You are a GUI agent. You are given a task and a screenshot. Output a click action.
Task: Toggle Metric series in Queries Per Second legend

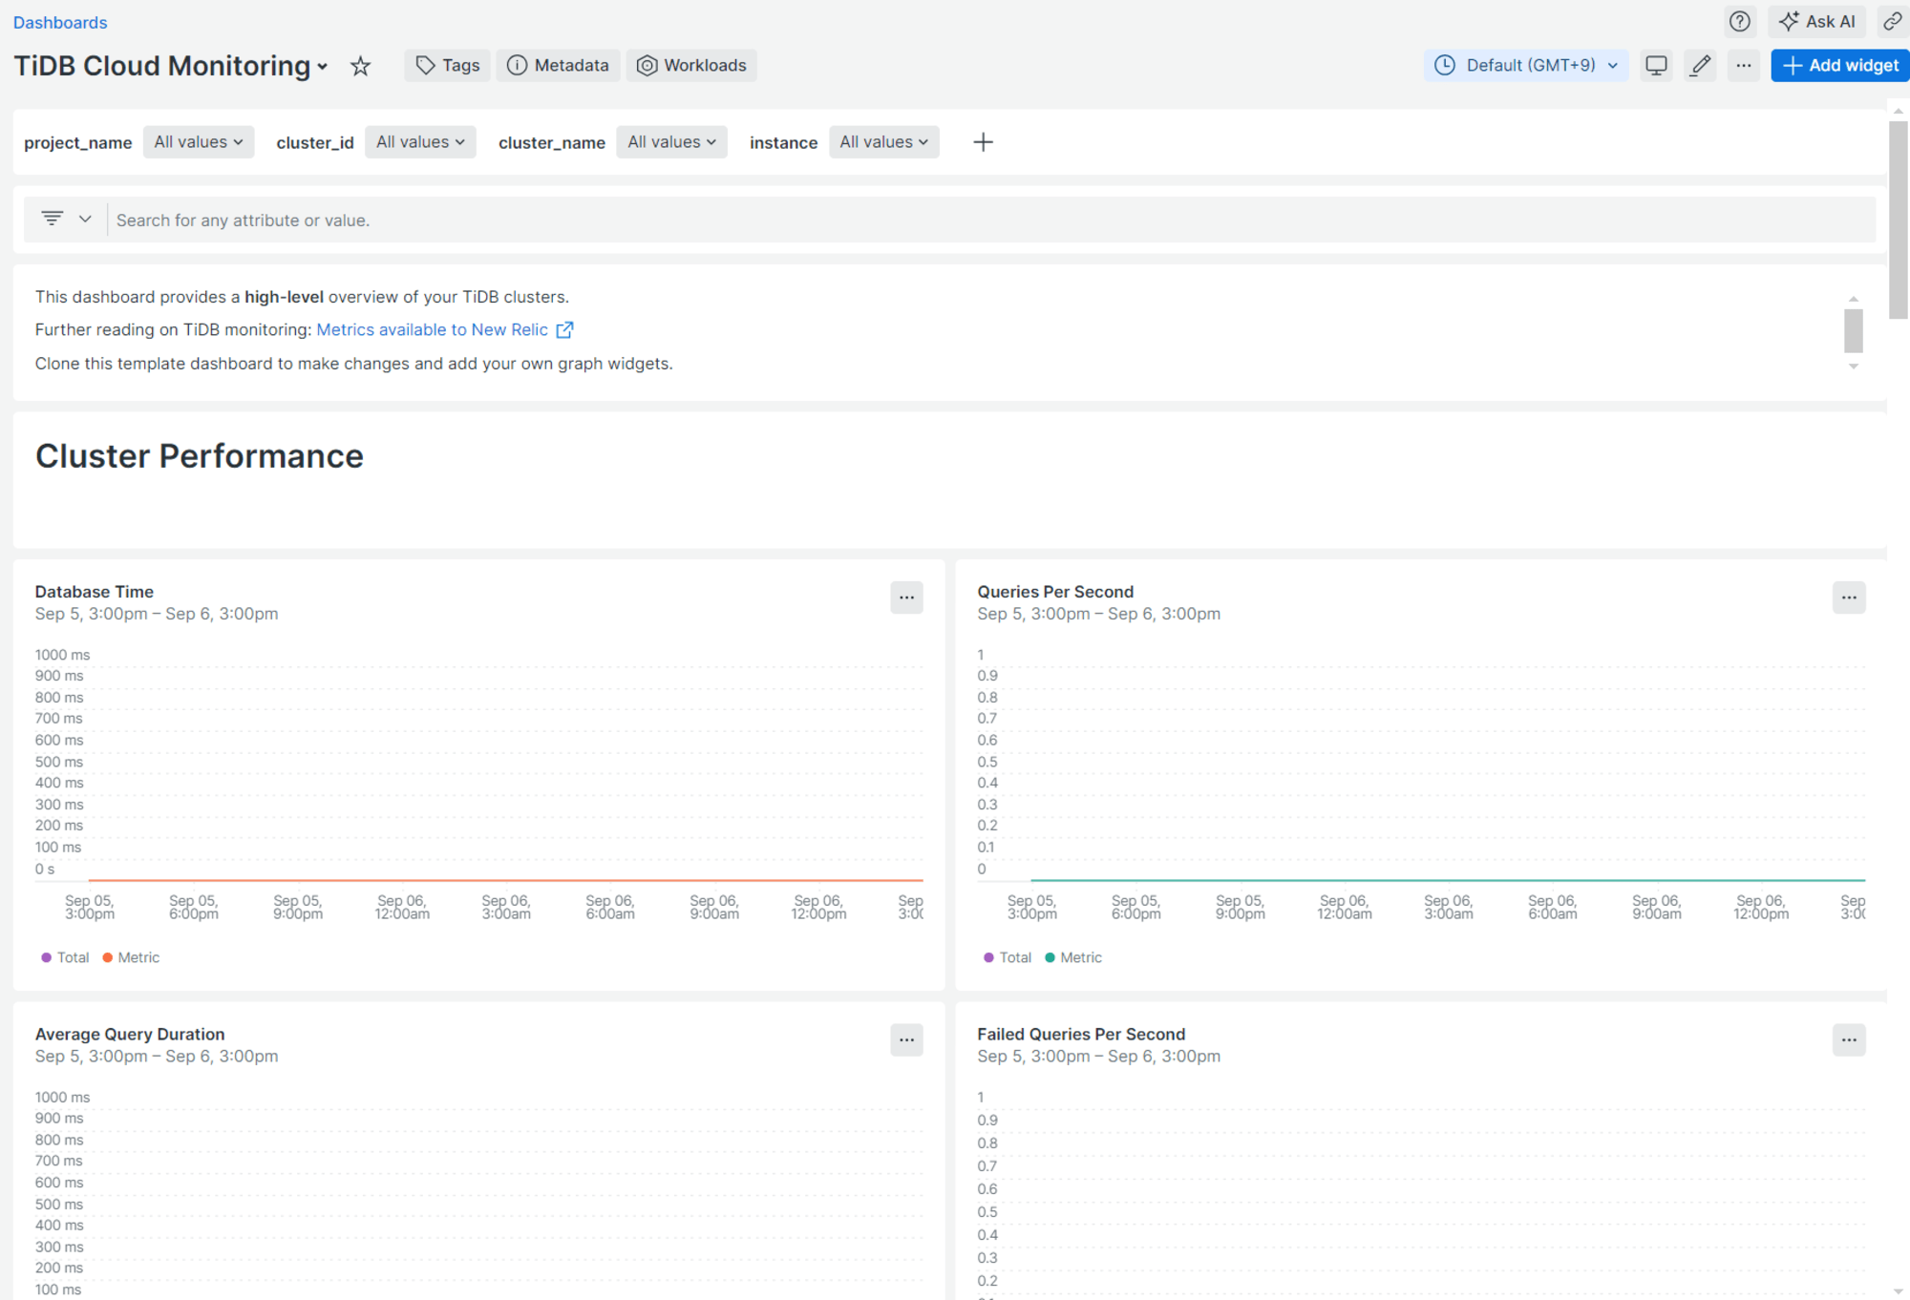pos(1073,957)
